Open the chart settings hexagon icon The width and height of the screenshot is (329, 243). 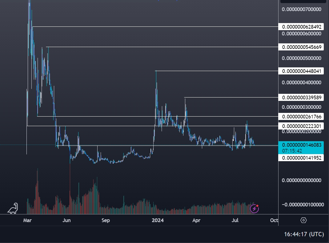coord(303,220)
